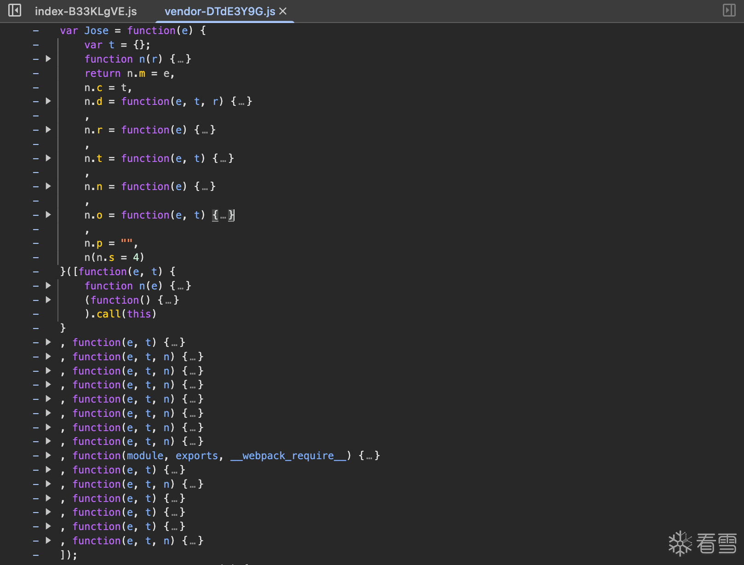The image size is (744, 565).
Task: Click the {…} placeholder of n.t
Action: click(x=223, y=158)
